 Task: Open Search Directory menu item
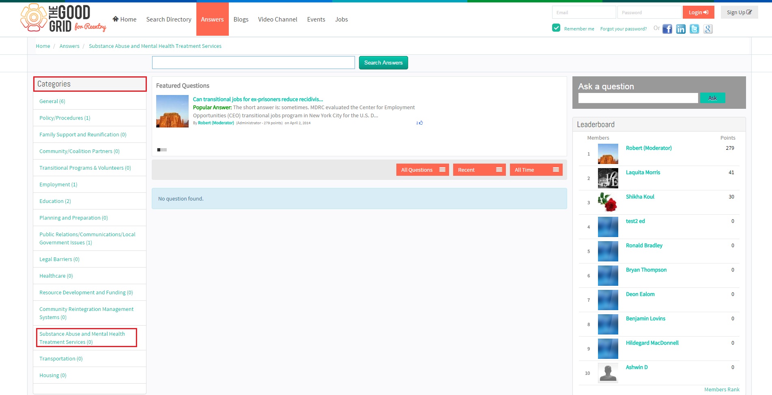click(x=169, y=19)
